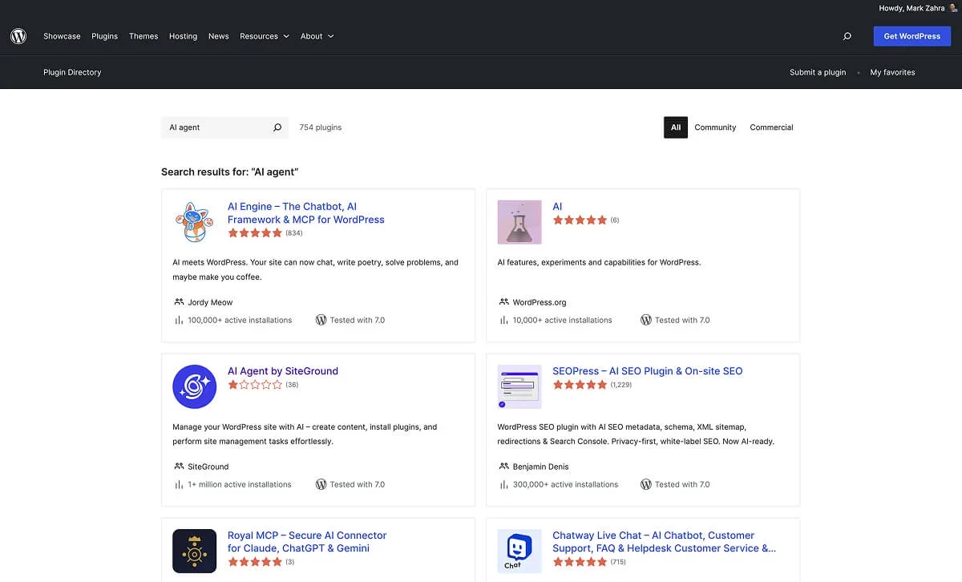
Task: Open the header search magnifier icon
Action: (x=847, y=36)
